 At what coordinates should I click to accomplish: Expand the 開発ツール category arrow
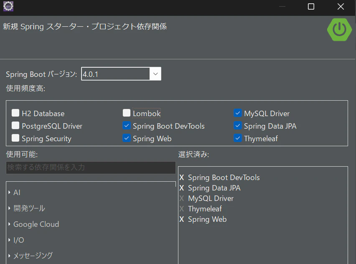9,208
